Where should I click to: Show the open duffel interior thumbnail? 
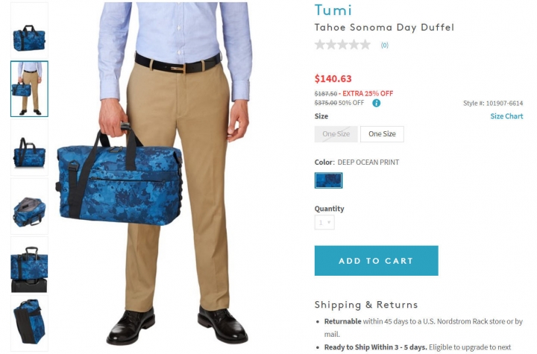tap(29, 206)
